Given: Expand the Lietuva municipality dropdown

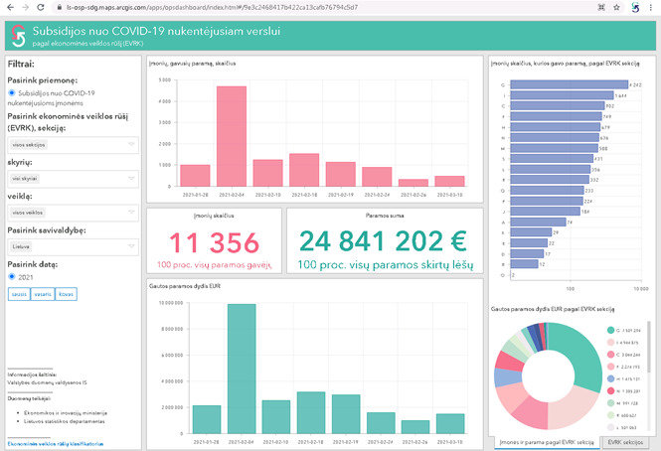Looking at the screenshot, I should 73,246.
